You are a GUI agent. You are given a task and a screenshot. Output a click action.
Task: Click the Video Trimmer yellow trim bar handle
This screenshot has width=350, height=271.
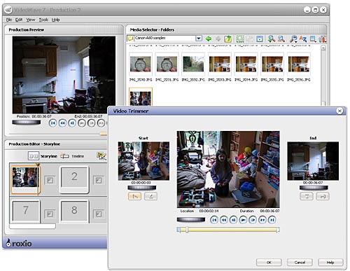187,230
